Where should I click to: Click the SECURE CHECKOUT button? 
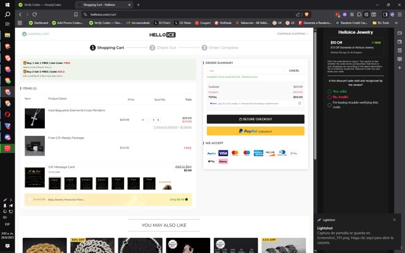pos(256,119)
